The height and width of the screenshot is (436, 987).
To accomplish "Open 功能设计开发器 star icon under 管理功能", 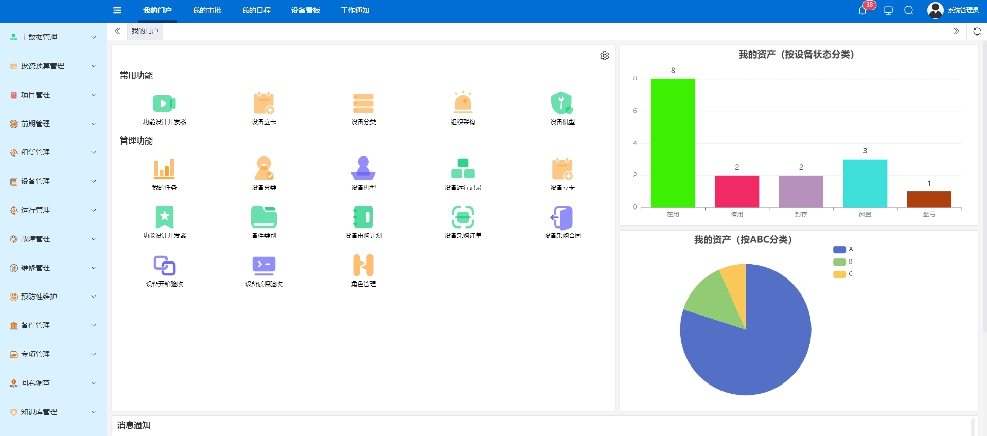I will [164, 217].
